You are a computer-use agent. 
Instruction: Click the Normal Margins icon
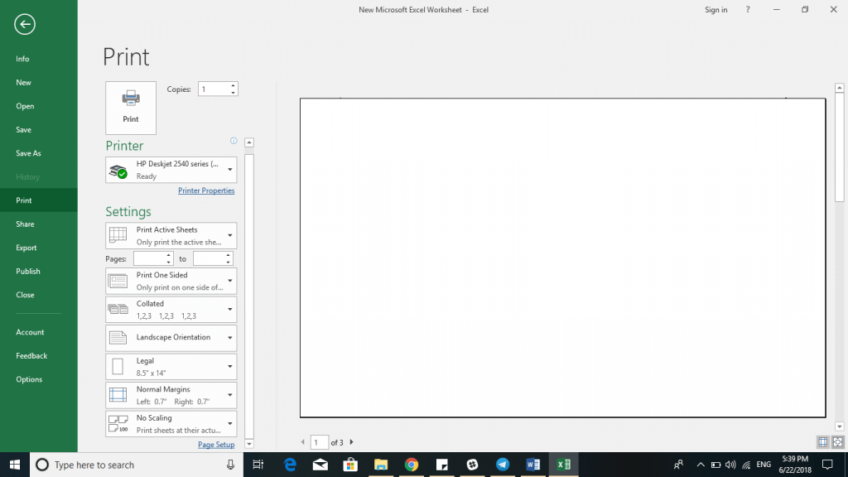tap(117, 394)
